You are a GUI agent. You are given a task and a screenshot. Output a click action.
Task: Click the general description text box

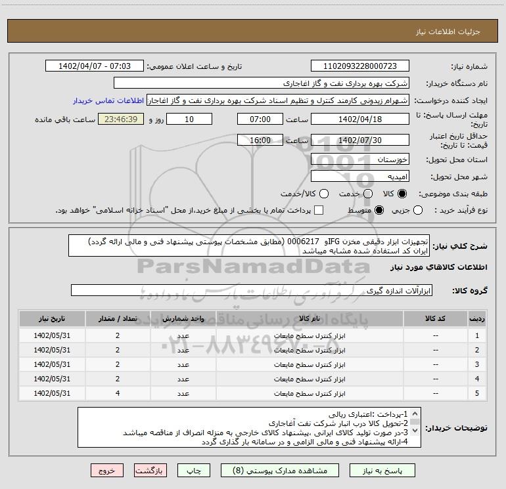(x=249, y=245)
